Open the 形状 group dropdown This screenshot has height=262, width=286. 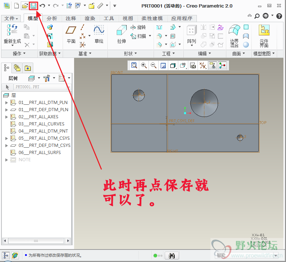(130, 54)
